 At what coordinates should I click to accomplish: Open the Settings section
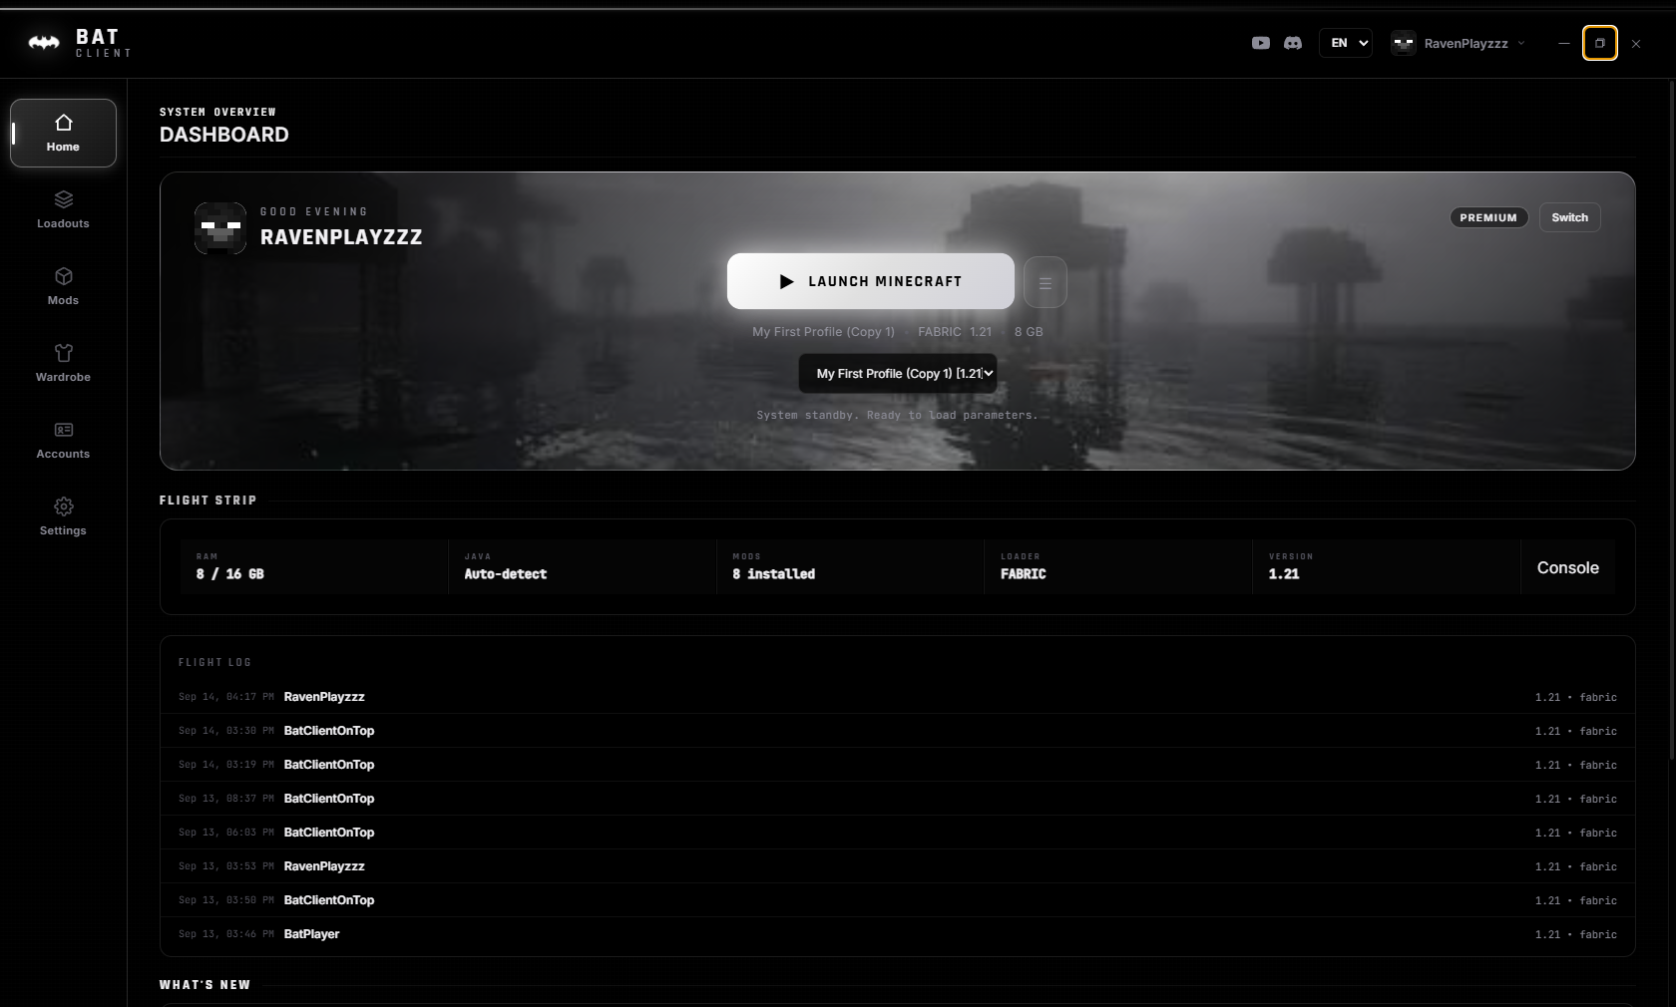click(63, 516)
